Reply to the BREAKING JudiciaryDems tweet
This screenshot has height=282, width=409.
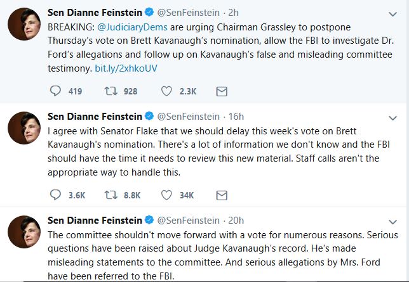tap(55, 91)
